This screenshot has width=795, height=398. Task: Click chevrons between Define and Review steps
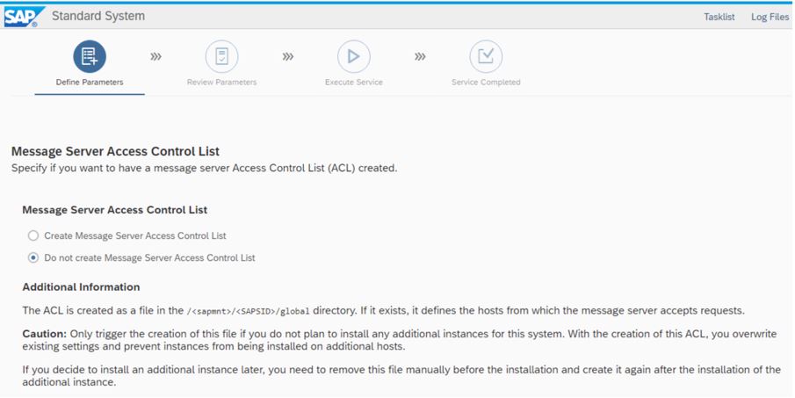(x=155, y=57)
